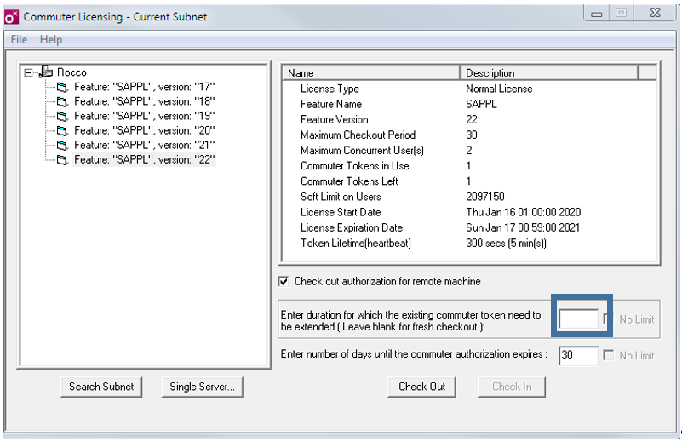Click the Name column header

pyautogui.click(x=370, y=73)
